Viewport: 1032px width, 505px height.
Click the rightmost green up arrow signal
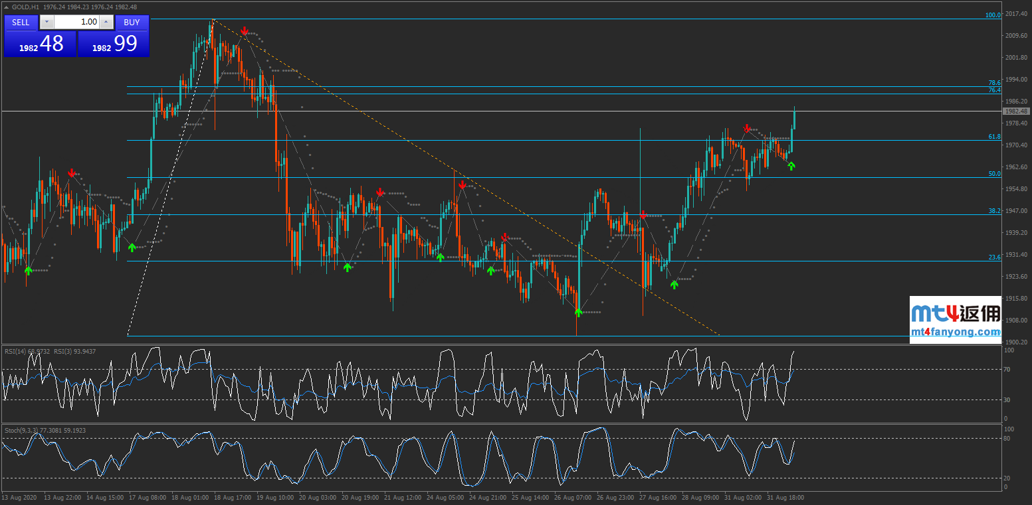pos(791,166)
